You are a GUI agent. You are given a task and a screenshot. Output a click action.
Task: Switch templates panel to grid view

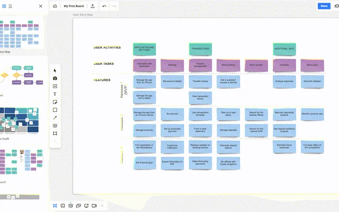pyautogui.click(x=4, y=6)
